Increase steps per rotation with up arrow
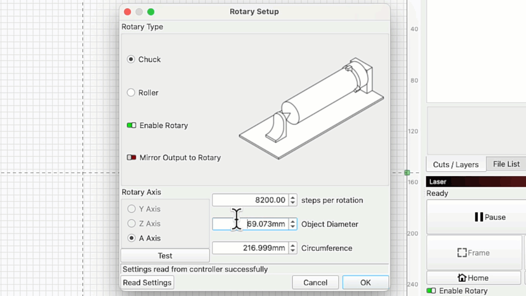Screen dimensions: 526x296 click(293, 198)
